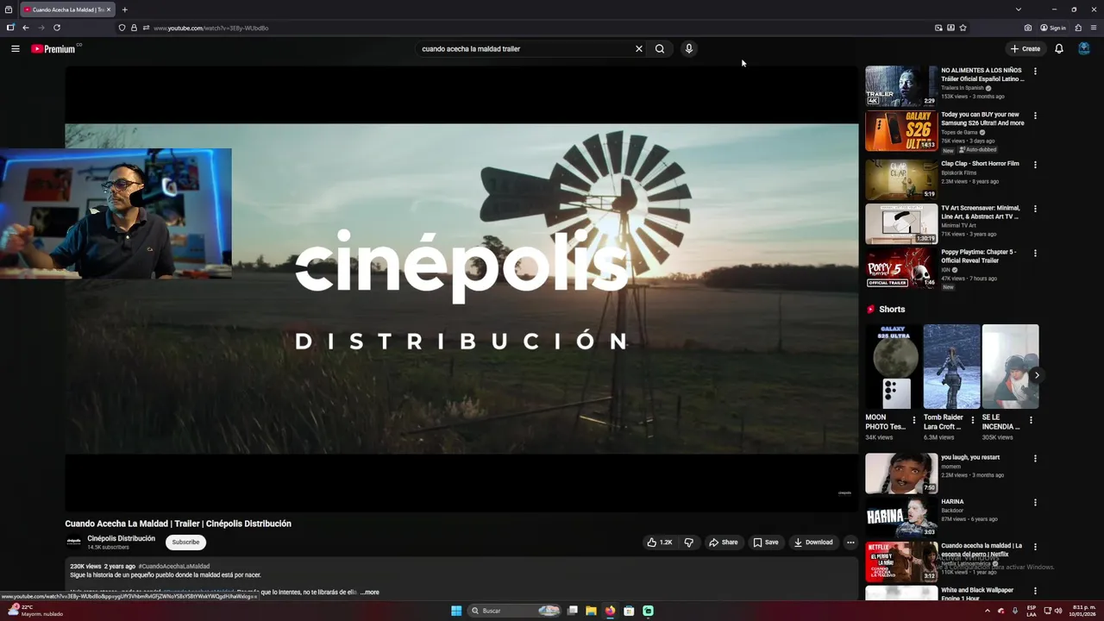Open tab list dropdown arrow
This screenshot has height=621, width=1104.
[x=1019, y=9]
